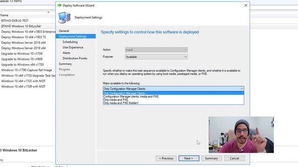The image size is (298, 167).
Task: Open Alerts wizard step
Action: (x=66, y=53)
